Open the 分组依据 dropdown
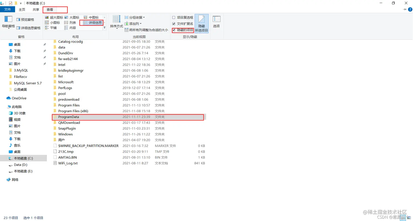This screenshot has height=221, width=413. click(135, 17)
